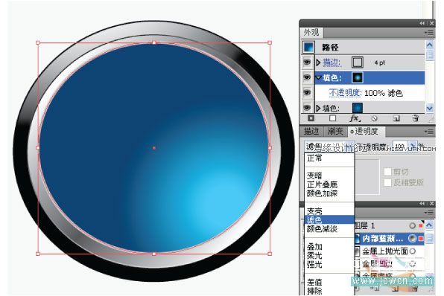Click the target circle of 金属上抛光面 layer
The width and height of the screenshot is (444, 296).
point(413,251)
